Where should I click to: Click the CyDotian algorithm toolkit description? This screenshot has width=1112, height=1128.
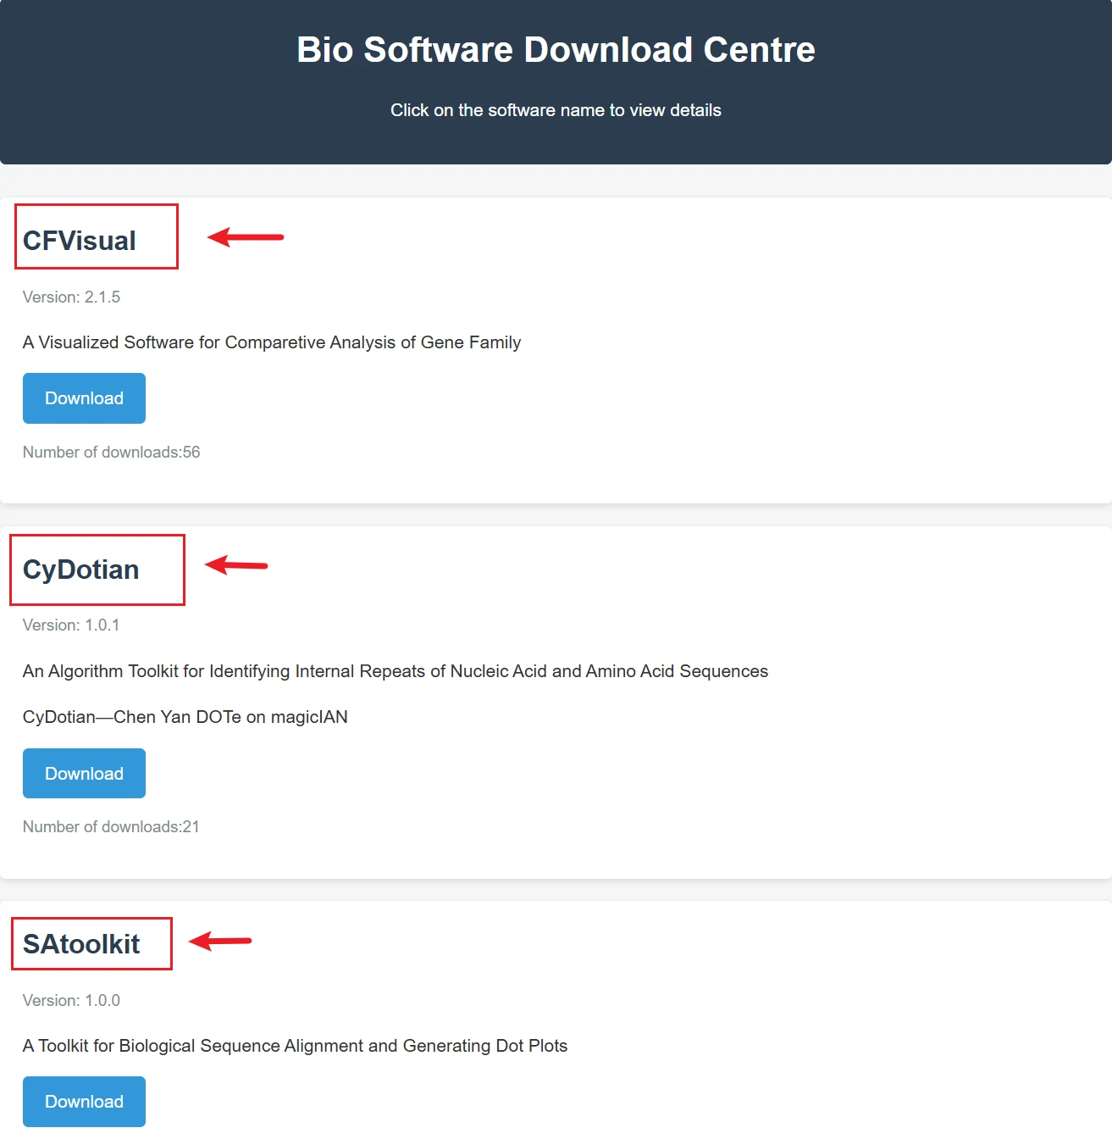[395, 670]
